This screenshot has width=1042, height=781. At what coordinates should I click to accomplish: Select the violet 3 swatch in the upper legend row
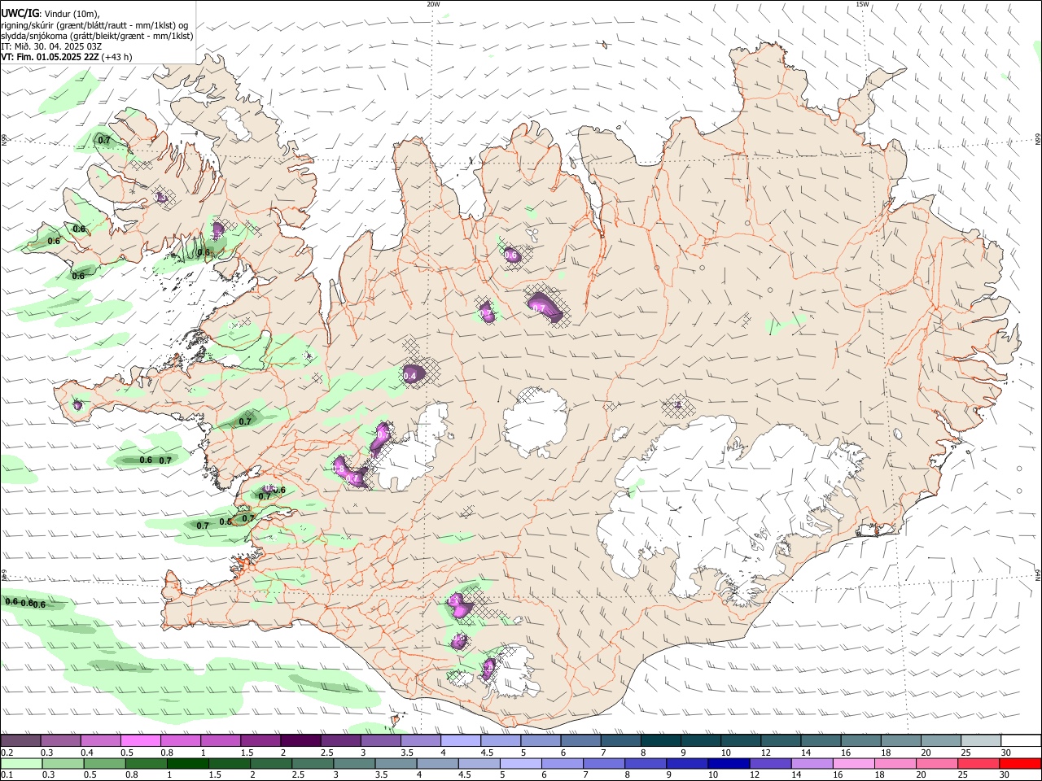pyautogui.click(x=380, y=740)
